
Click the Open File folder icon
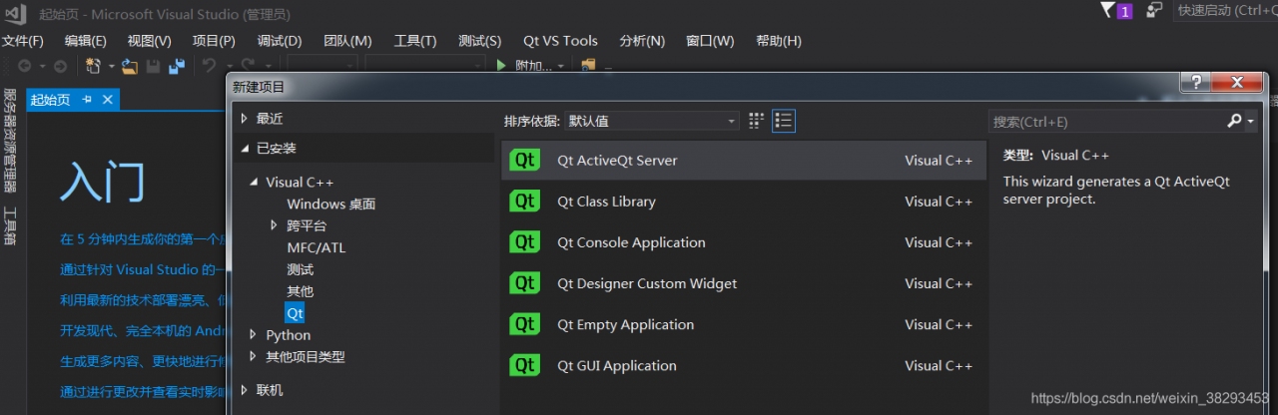(130, 66)
